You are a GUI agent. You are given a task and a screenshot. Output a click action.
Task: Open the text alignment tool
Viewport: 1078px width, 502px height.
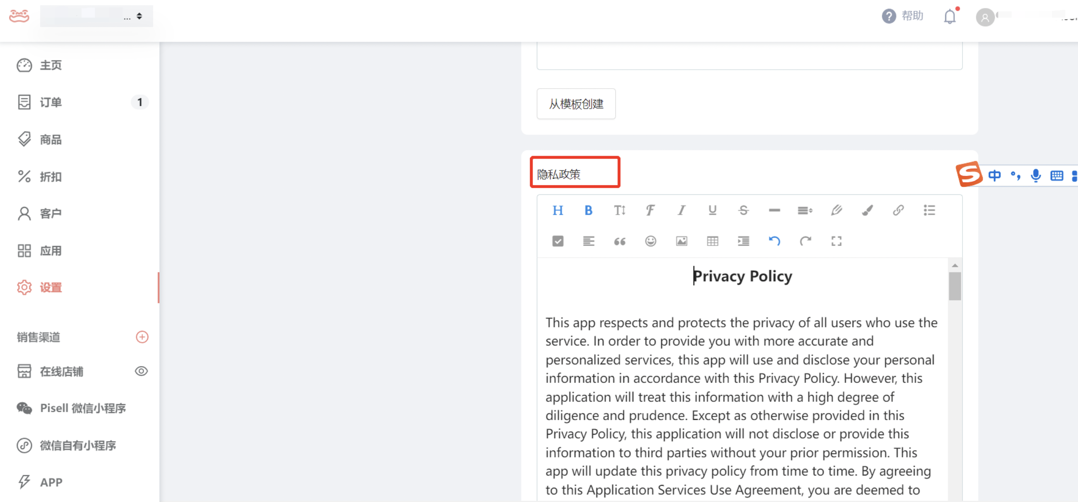588,241
